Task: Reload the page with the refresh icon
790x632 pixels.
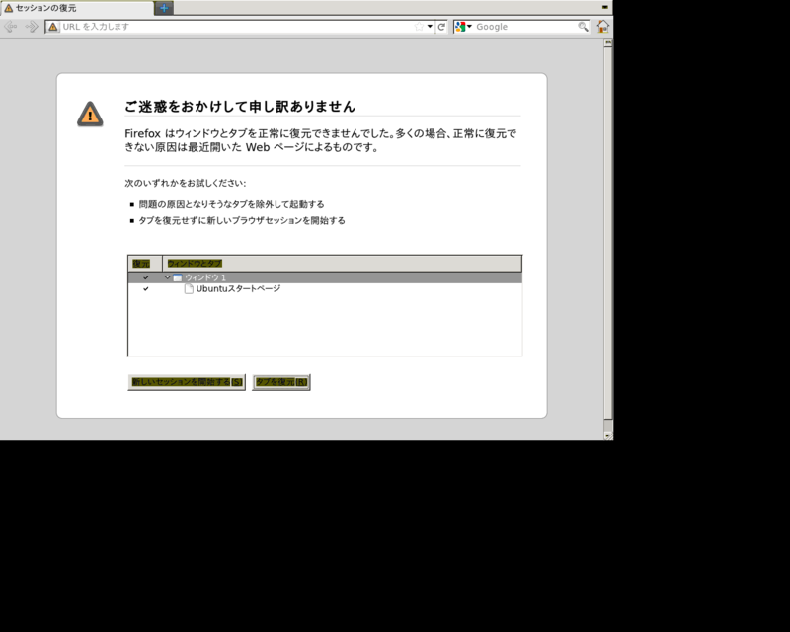Action: tap(441, 27)
